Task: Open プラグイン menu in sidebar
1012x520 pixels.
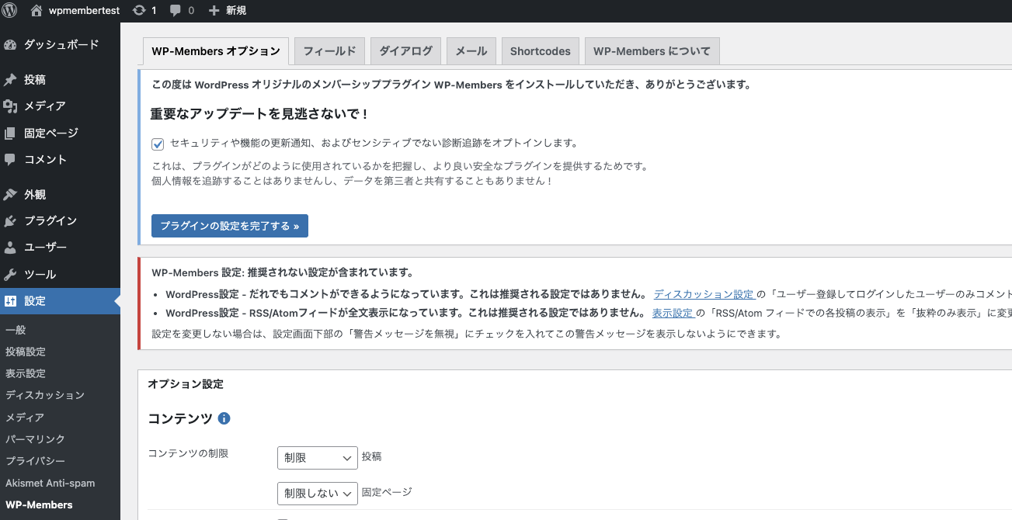Action: point(50,220)
